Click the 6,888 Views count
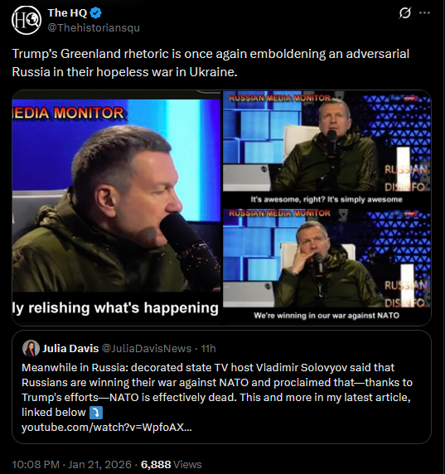Screen dimensions: 445x474 (171, 464)
